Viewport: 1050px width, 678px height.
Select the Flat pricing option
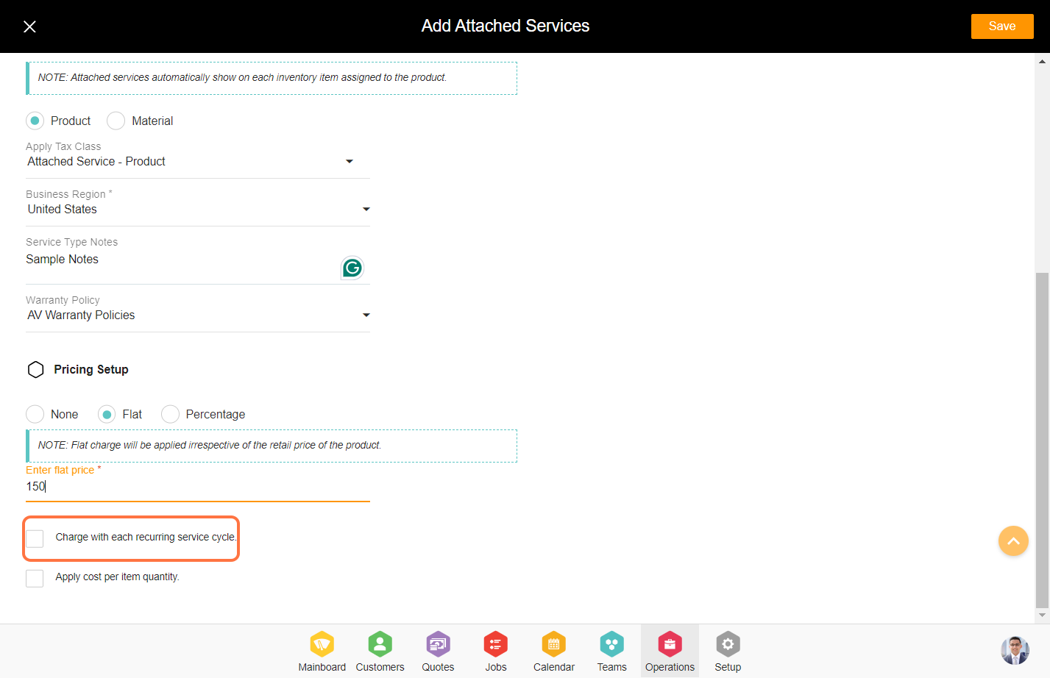coord(107,414)
